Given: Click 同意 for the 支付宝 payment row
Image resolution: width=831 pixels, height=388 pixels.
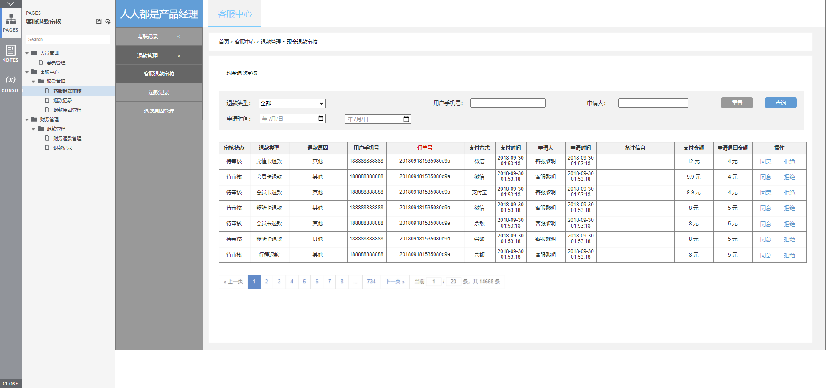Looking at the screenshot, I should [x=766, y=192].
